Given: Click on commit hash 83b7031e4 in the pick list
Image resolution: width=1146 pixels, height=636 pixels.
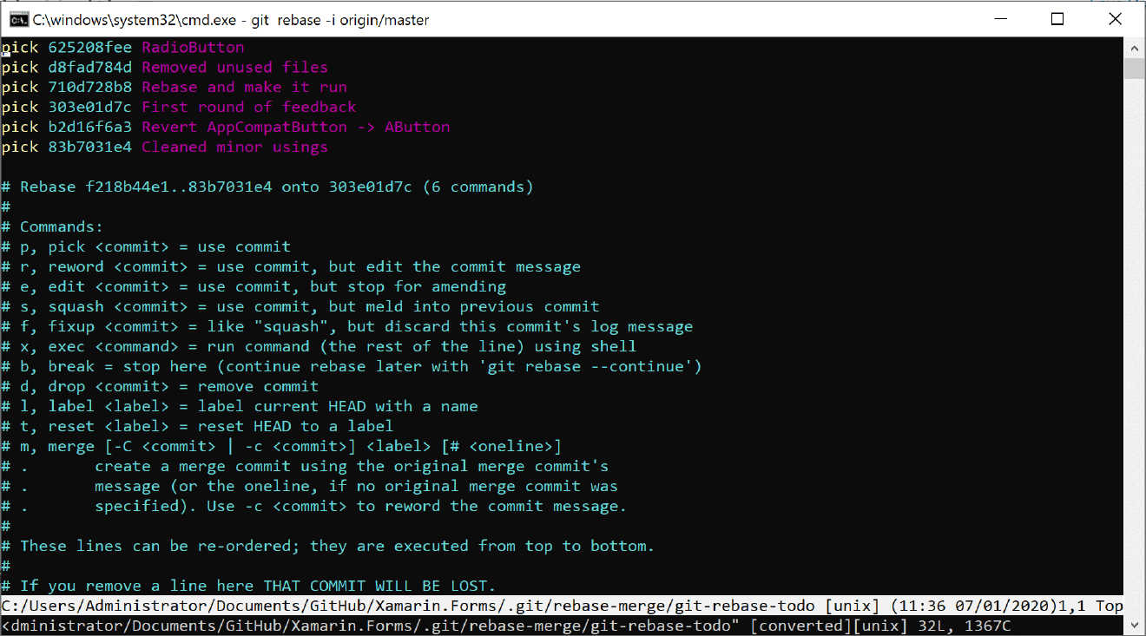Looking at the screenshot, I should coord(90,148).
